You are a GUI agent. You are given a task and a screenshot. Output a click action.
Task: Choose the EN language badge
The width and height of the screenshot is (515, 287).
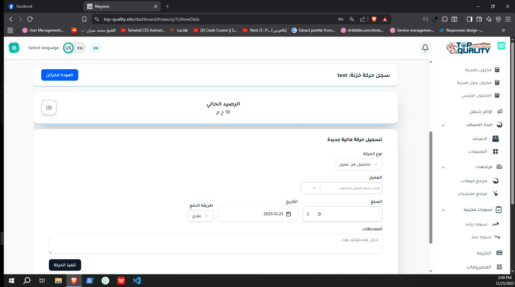pos(96,48)
